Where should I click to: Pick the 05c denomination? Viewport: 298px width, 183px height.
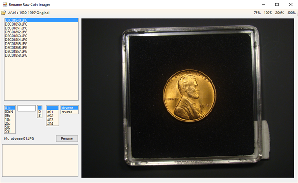coord(8,116)
